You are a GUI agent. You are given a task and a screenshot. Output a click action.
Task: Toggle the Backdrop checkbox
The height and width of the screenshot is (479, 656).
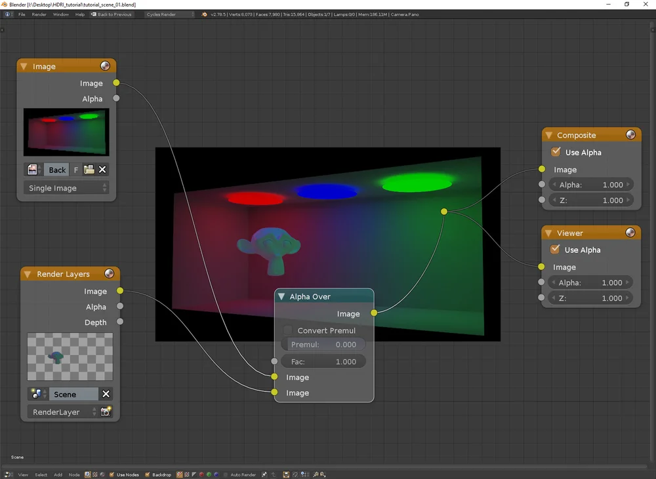tap(147, 474)
